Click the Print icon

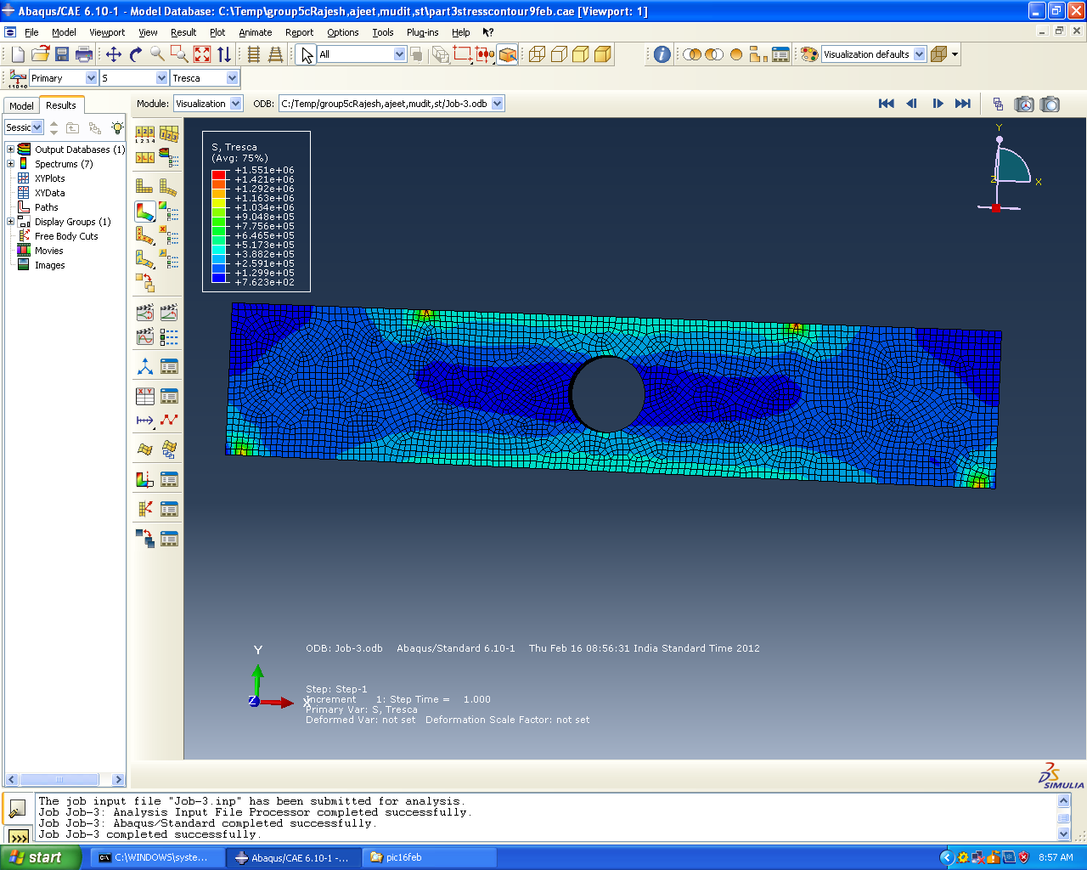tap(84, 54)
